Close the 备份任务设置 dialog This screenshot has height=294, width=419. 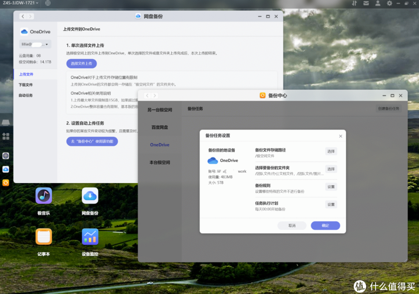[x=340, y=136]
